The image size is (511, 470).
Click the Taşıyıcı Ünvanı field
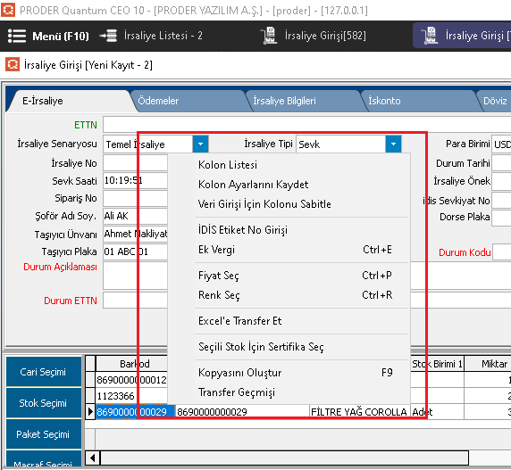[x=135, y=234]
